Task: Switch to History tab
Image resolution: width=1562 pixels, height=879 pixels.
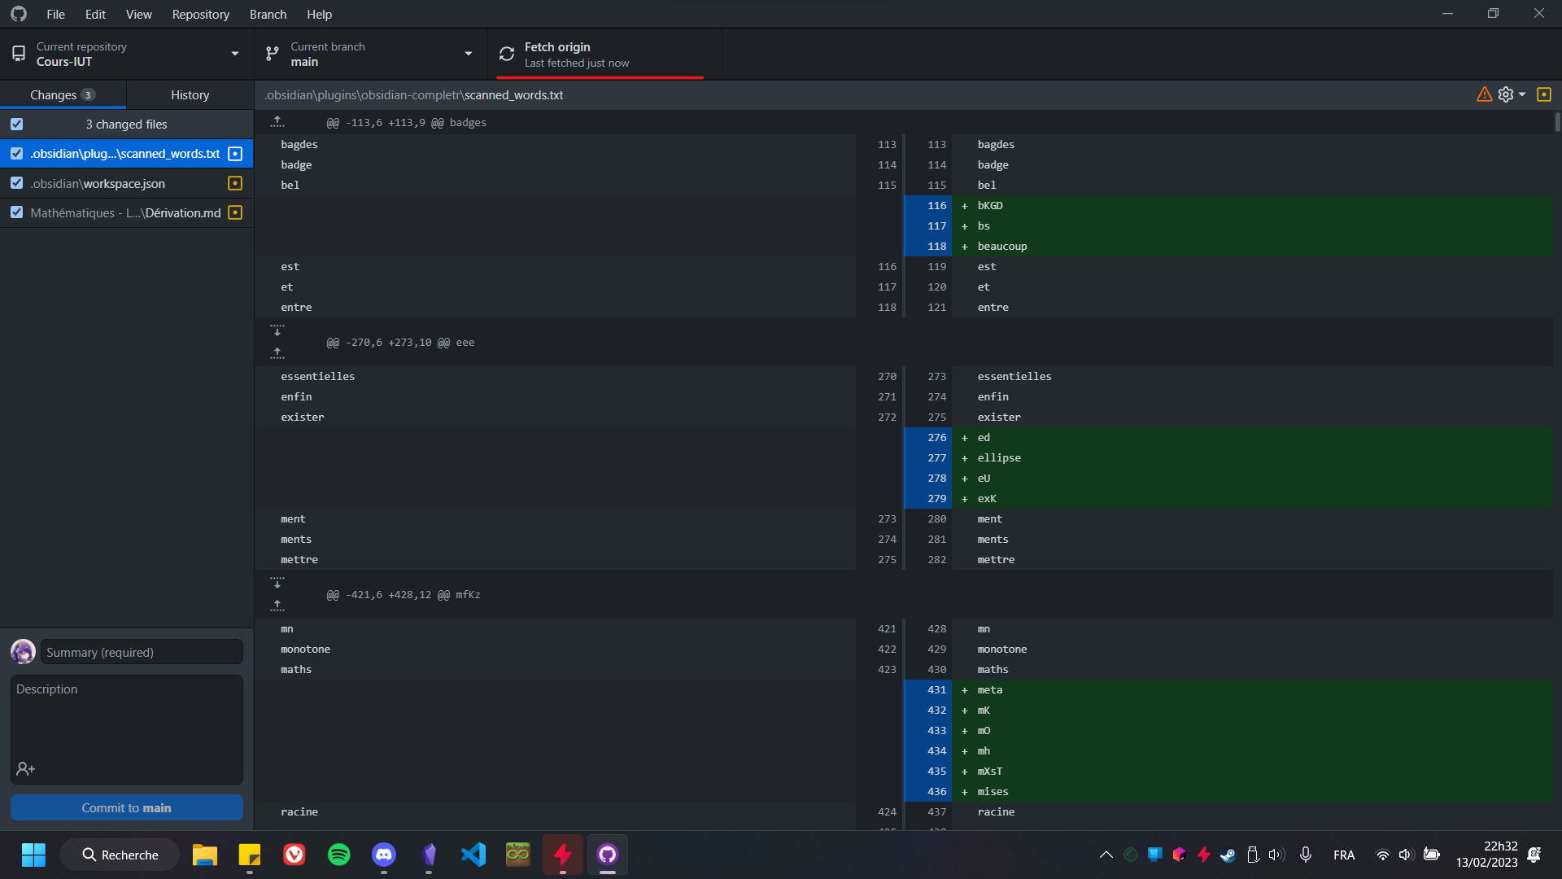Action: tap(189, 94)
